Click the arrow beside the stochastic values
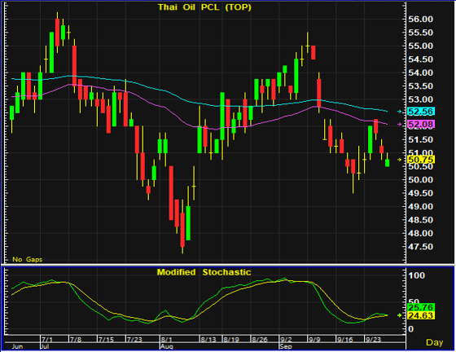Image resolution: width=456 pixels, height=352 pixels. click(400, 315)
